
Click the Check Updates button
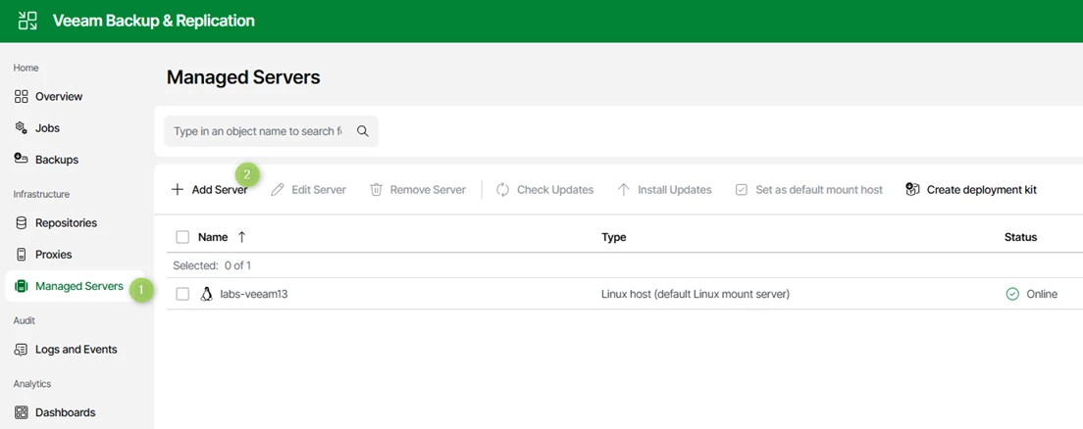click(545, 190)
